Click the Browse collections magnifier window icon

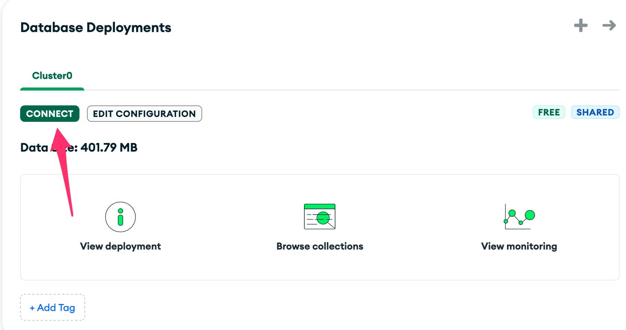click(x=320, y=216)
